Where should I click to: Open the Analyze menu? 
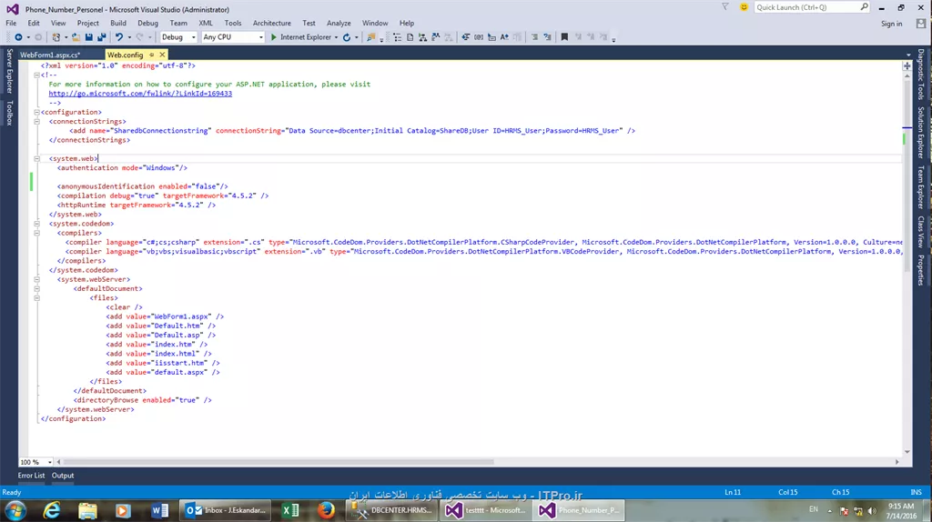point(339,23)
